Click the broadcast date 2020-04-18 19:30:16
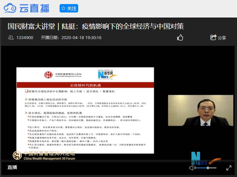 click(x=81, y=38)
